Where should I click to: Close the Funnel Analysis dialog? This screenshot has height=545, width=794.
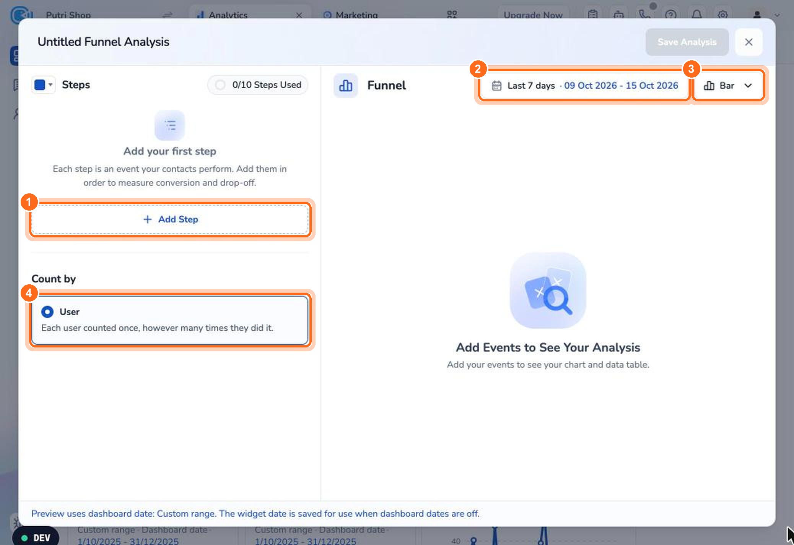click(748, 42)
